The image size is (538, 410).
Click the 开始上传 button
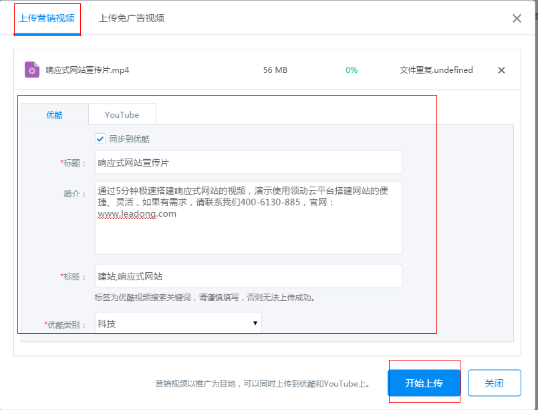tap(424, 383)
